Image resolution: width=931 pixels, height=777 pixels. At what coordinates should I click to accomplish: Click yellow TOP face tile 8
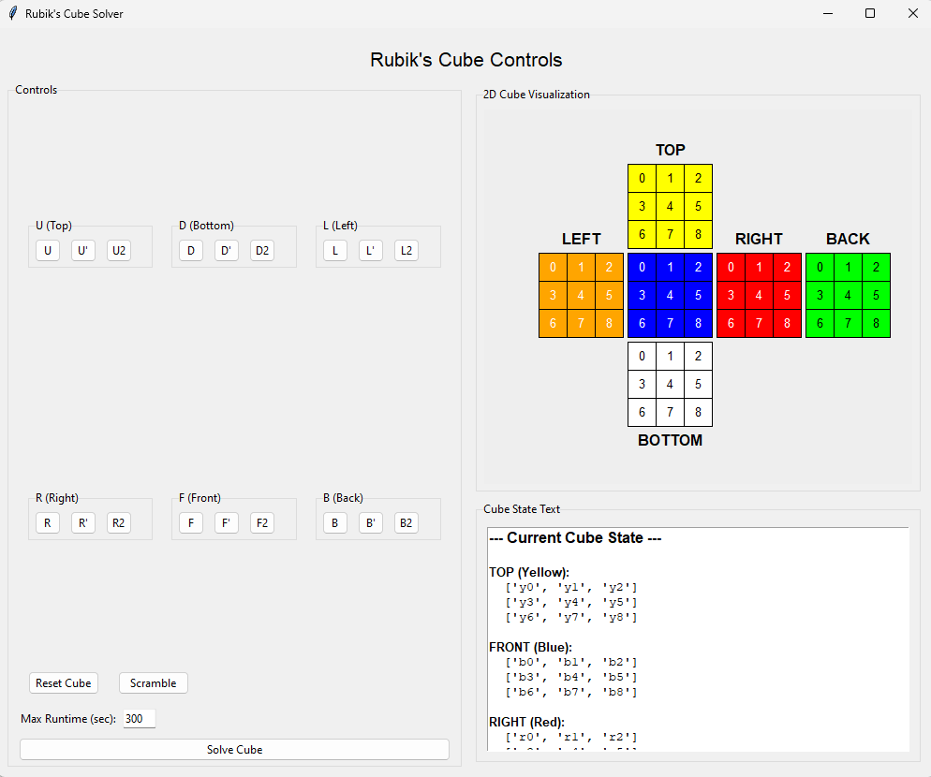click(x=699, y=234)
